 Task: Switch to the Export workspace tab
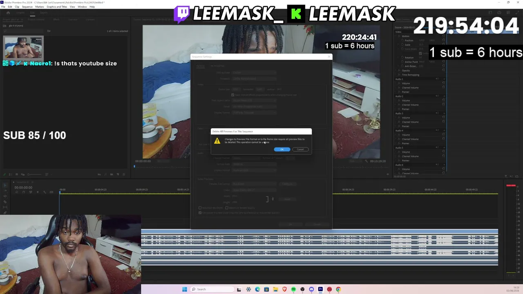coord(44,13)
